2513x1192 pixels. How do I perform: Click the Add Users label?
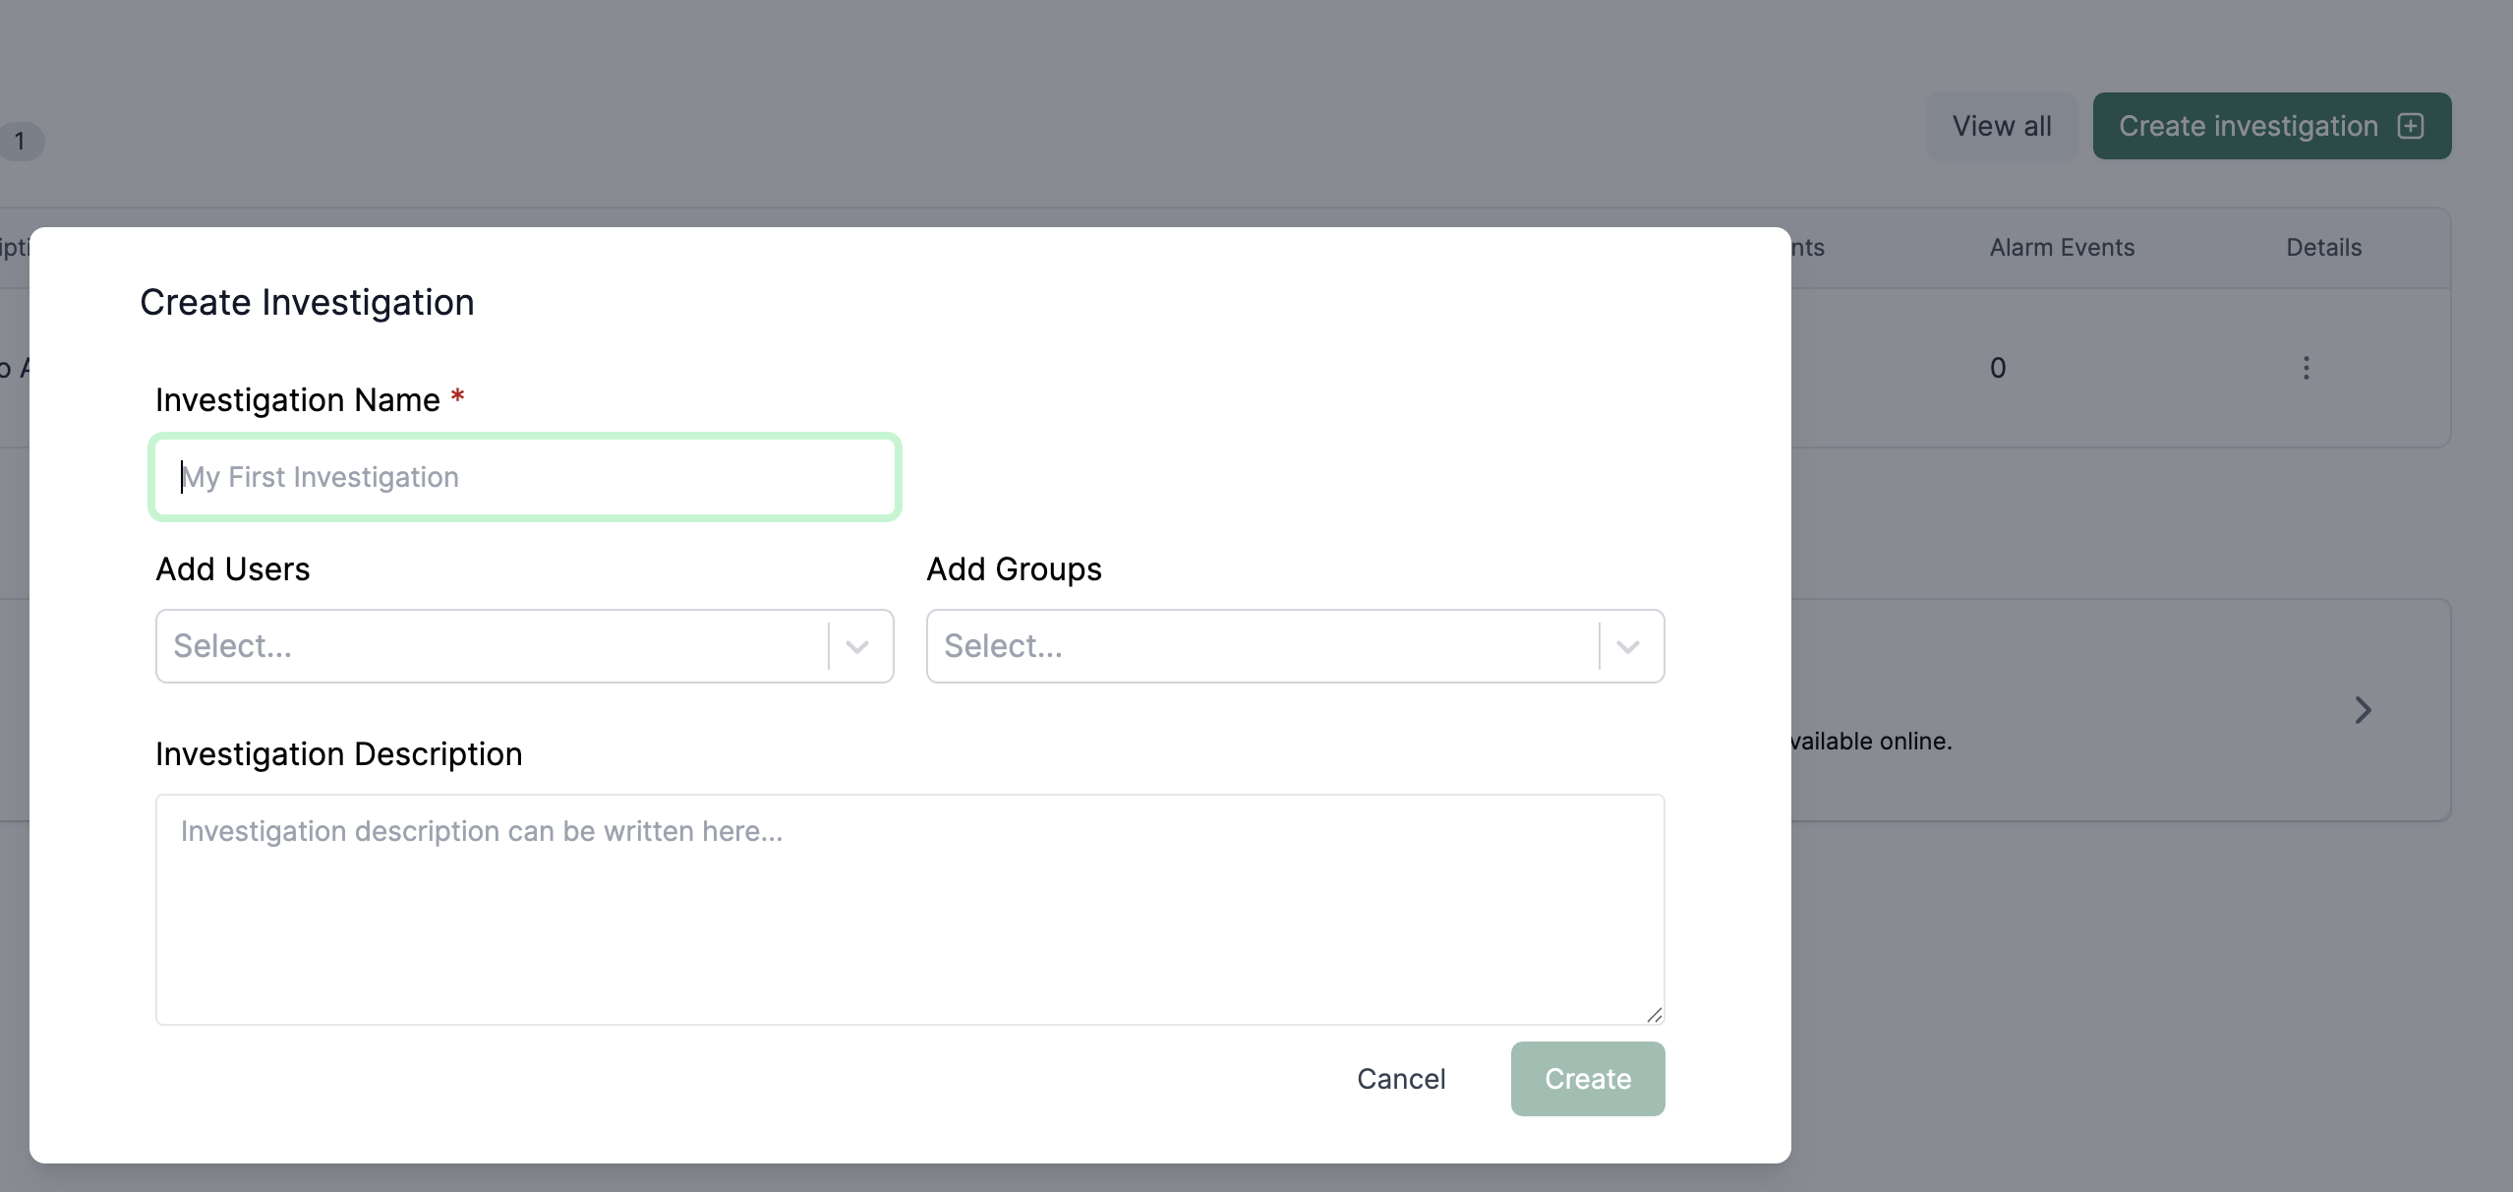point(233,569)
